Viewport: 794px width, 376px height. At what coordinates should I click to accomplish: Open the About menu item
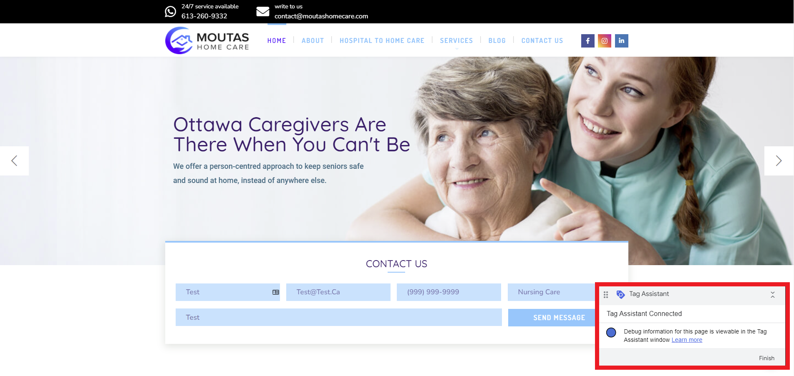click(x=313, y=41)
